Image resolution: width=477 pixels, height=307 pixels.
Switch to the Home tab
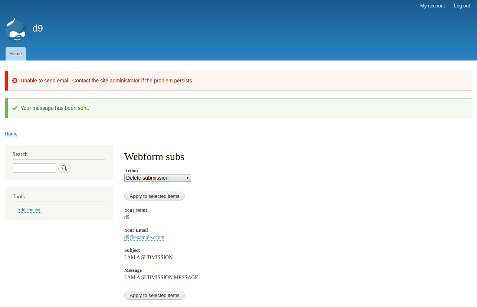16,53
